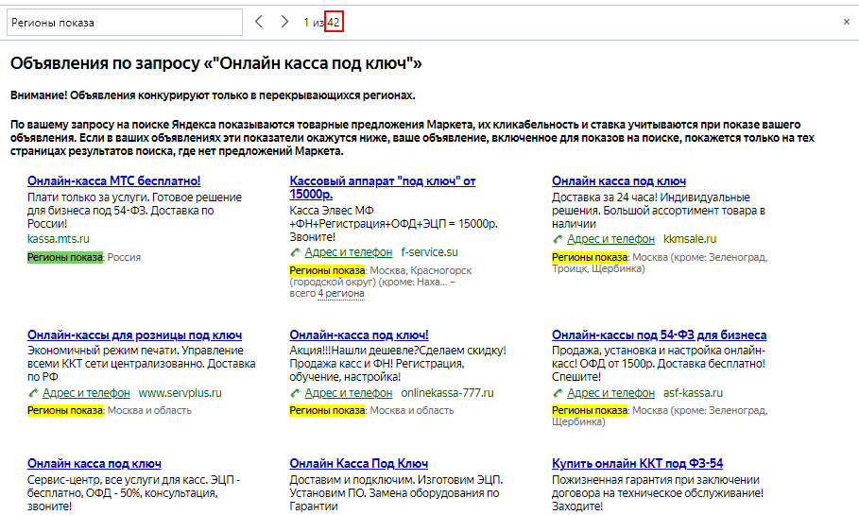Open ad "Онлайн-касса под ключ!"
Screen dimensions: 859x515
(359, 335)
